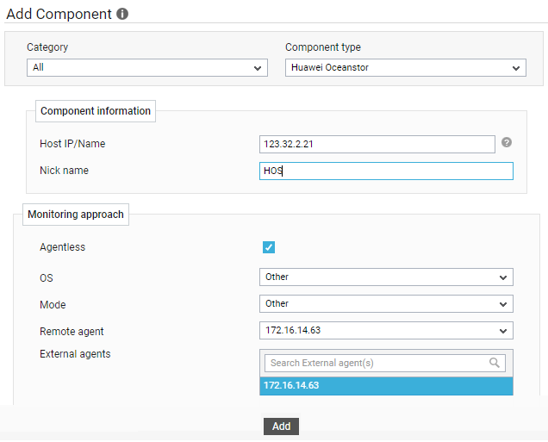This screenshot has height=442, width=548.
Task: Click the Add button
Action: 282,426
